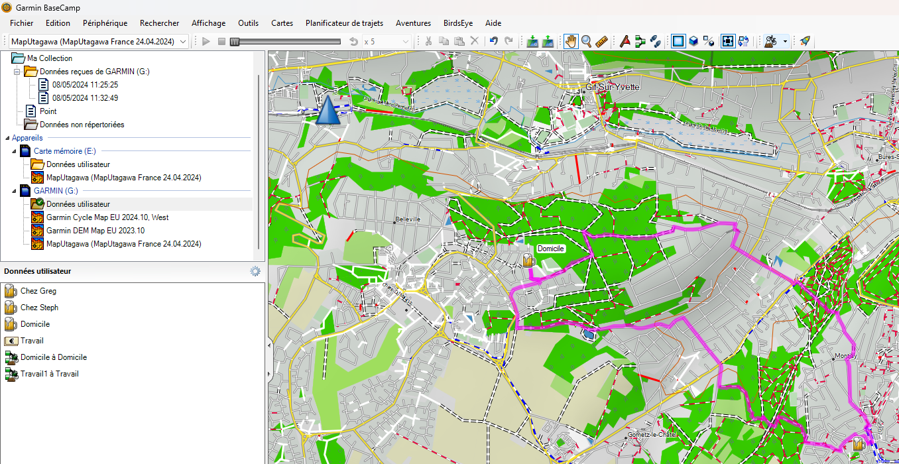Image resolution: width=899 pixels, height=464 pixels.
Task: Select the 08/05/2024 11:25:25 list
Action: [x=85, y=85]
